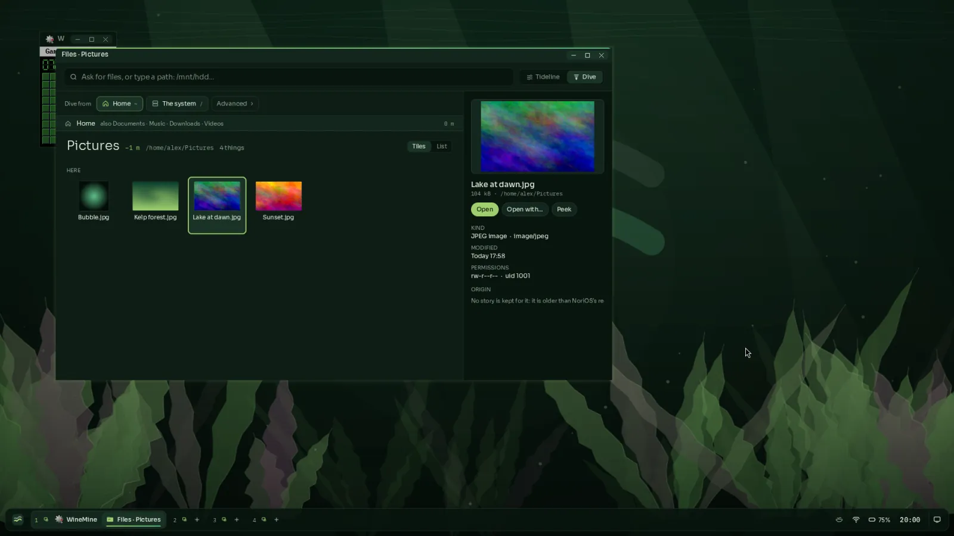Click the plus icon next to workspace 4
Screen dimensions: 954x536
pyautogui.click(x=277, y=519)
